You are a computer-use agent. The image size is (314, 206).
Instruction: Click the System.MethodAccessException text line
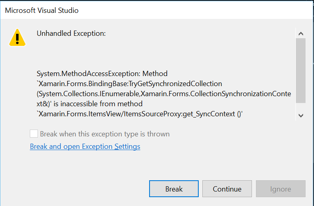click(102, 74)
